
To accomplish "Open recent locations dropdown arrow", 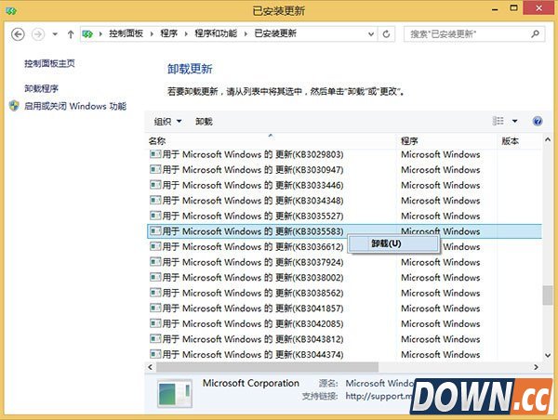I will (55, 34).
